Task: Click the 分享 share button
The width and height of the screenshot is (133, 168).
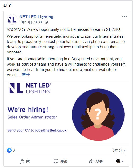Action: point(96,161)
